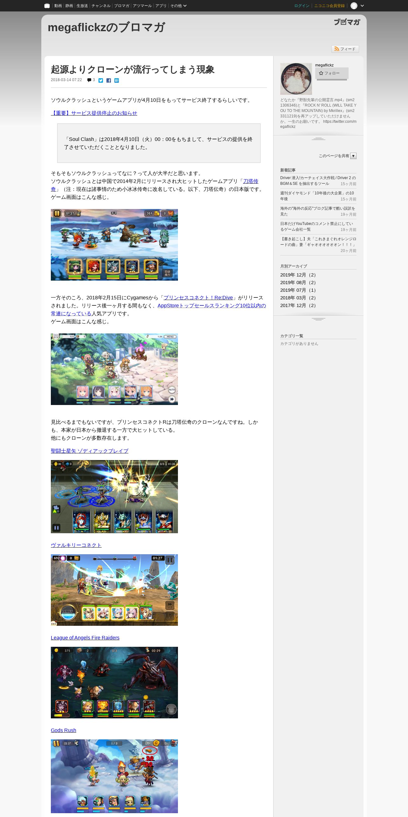The image size is (408, 817).
Task: Open the user avatar icon in header
Action: (354, 6)
